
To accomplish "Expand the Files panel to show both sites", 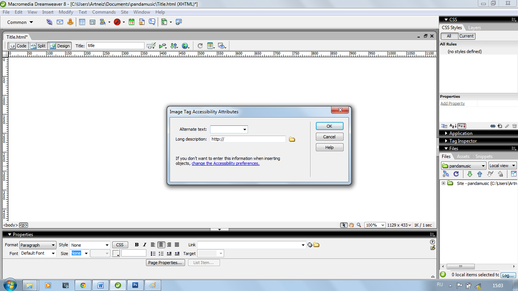I will pyautogui.click(x=514, y=174).
